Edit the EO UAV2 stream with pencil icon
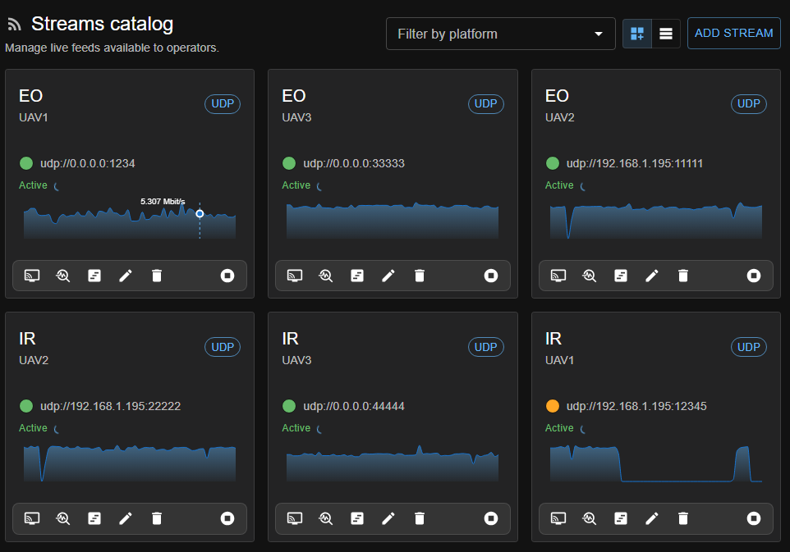790x552 pixels. pos(652,276)
